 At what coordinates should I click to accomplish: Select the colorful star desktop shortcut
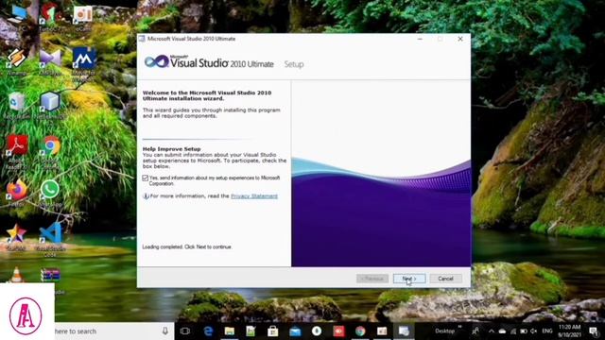coord(17,237)
